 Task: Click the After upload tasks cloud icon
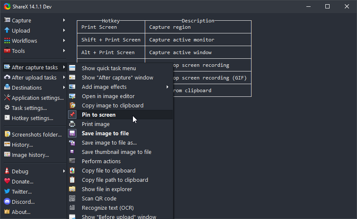tap(7, 77)
